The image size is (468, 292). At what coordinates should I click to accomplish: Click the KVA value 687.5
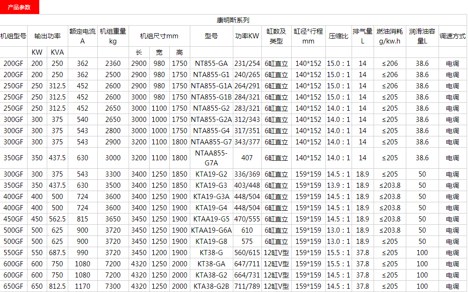(58, 253)
